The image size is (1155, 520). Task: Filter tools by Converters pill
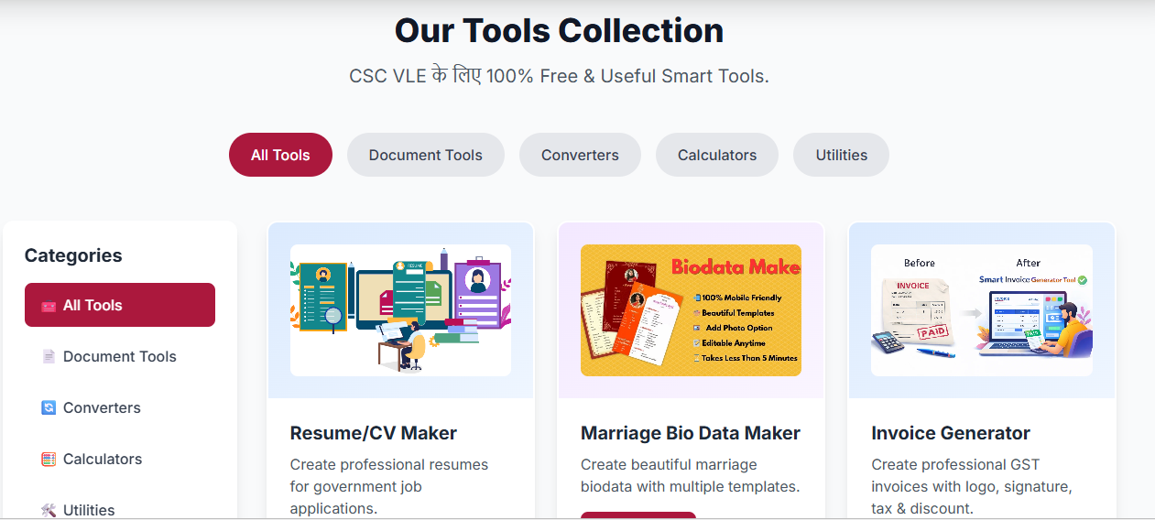pos(580,155)
